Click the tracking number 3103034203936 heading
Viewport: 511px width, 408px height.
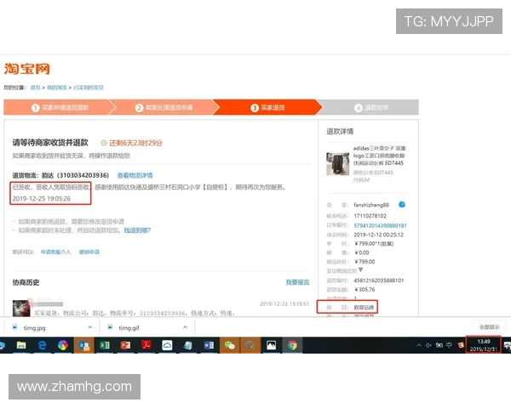pos(60,175)
